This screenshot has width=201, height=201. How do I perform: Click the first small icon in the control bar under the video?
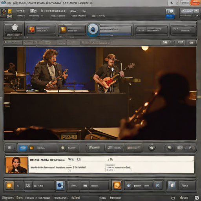pyautogui.click(x=9, y=148)
